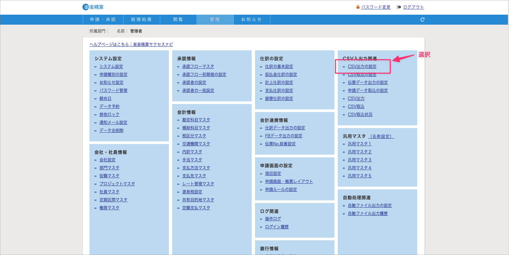The width and height of the screenshot is (509, 255).
Task: Open 補助科目マスタ
Action: click(196, 128)
